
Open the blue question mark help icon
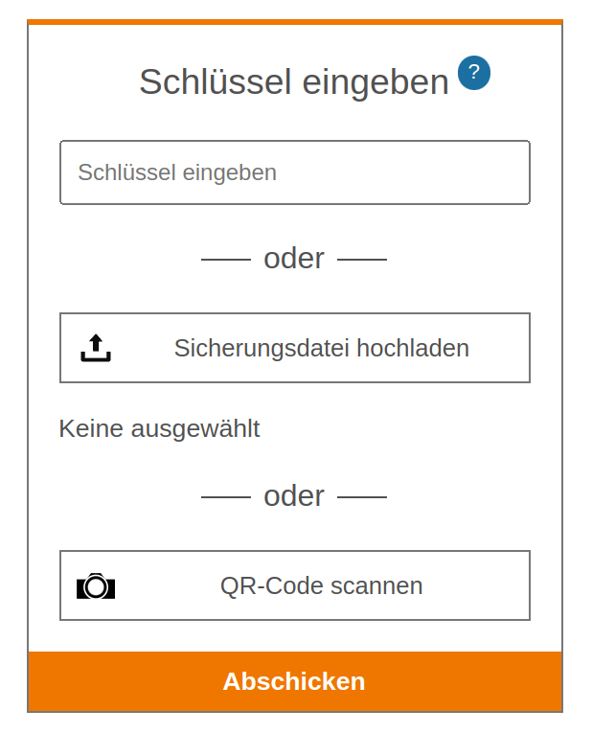click(473, 73)
